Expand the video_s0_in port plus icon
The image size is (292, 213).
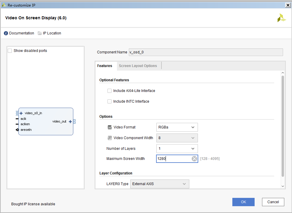coord(21,113)
